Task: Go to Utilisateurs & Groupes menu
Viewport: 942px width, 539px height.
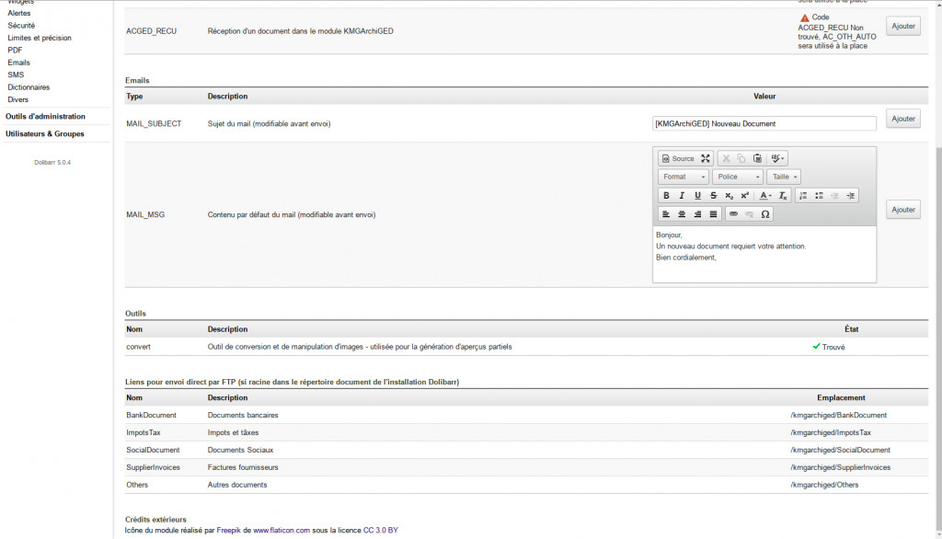Action: click(44, 133)
